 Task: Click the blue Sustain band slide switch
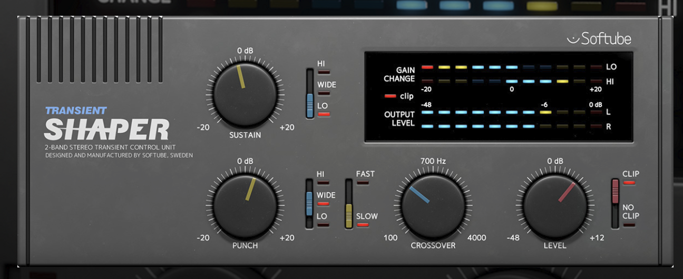pos(310,105)
